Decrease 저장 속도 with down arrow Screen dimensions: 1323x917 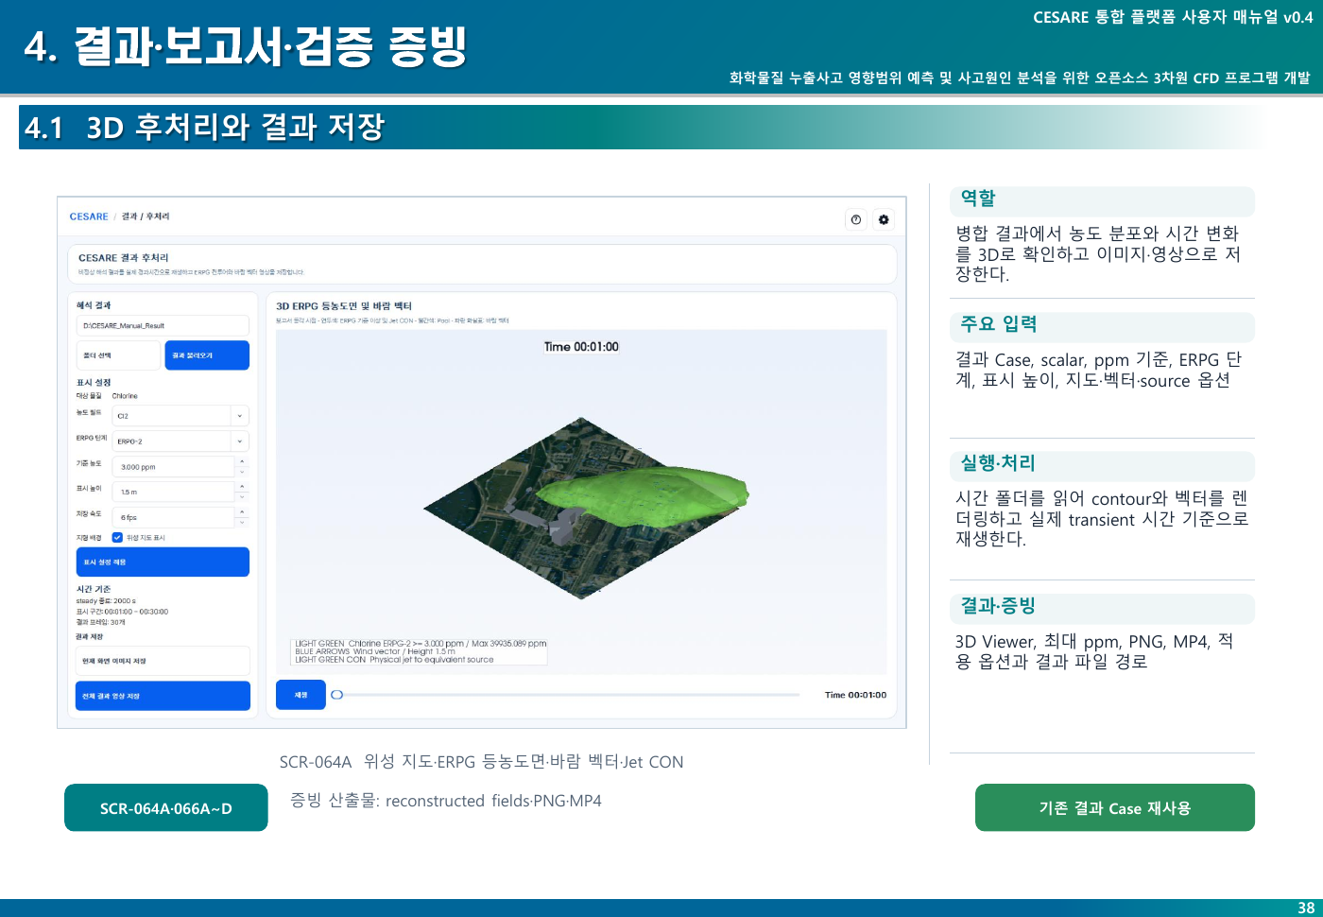pyautogui.click(x=242, y=523)
